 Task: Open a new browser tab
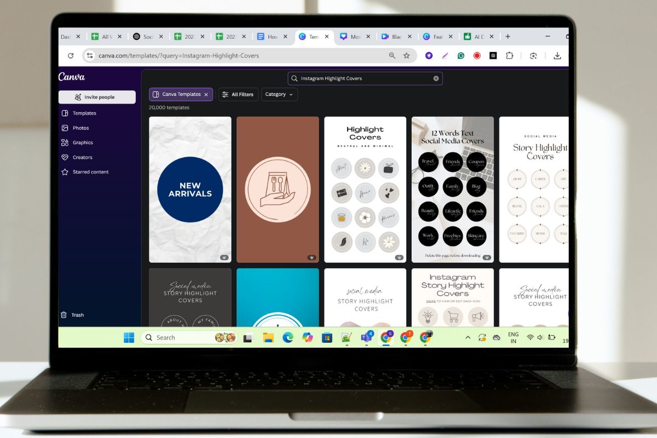coord(508,37)
